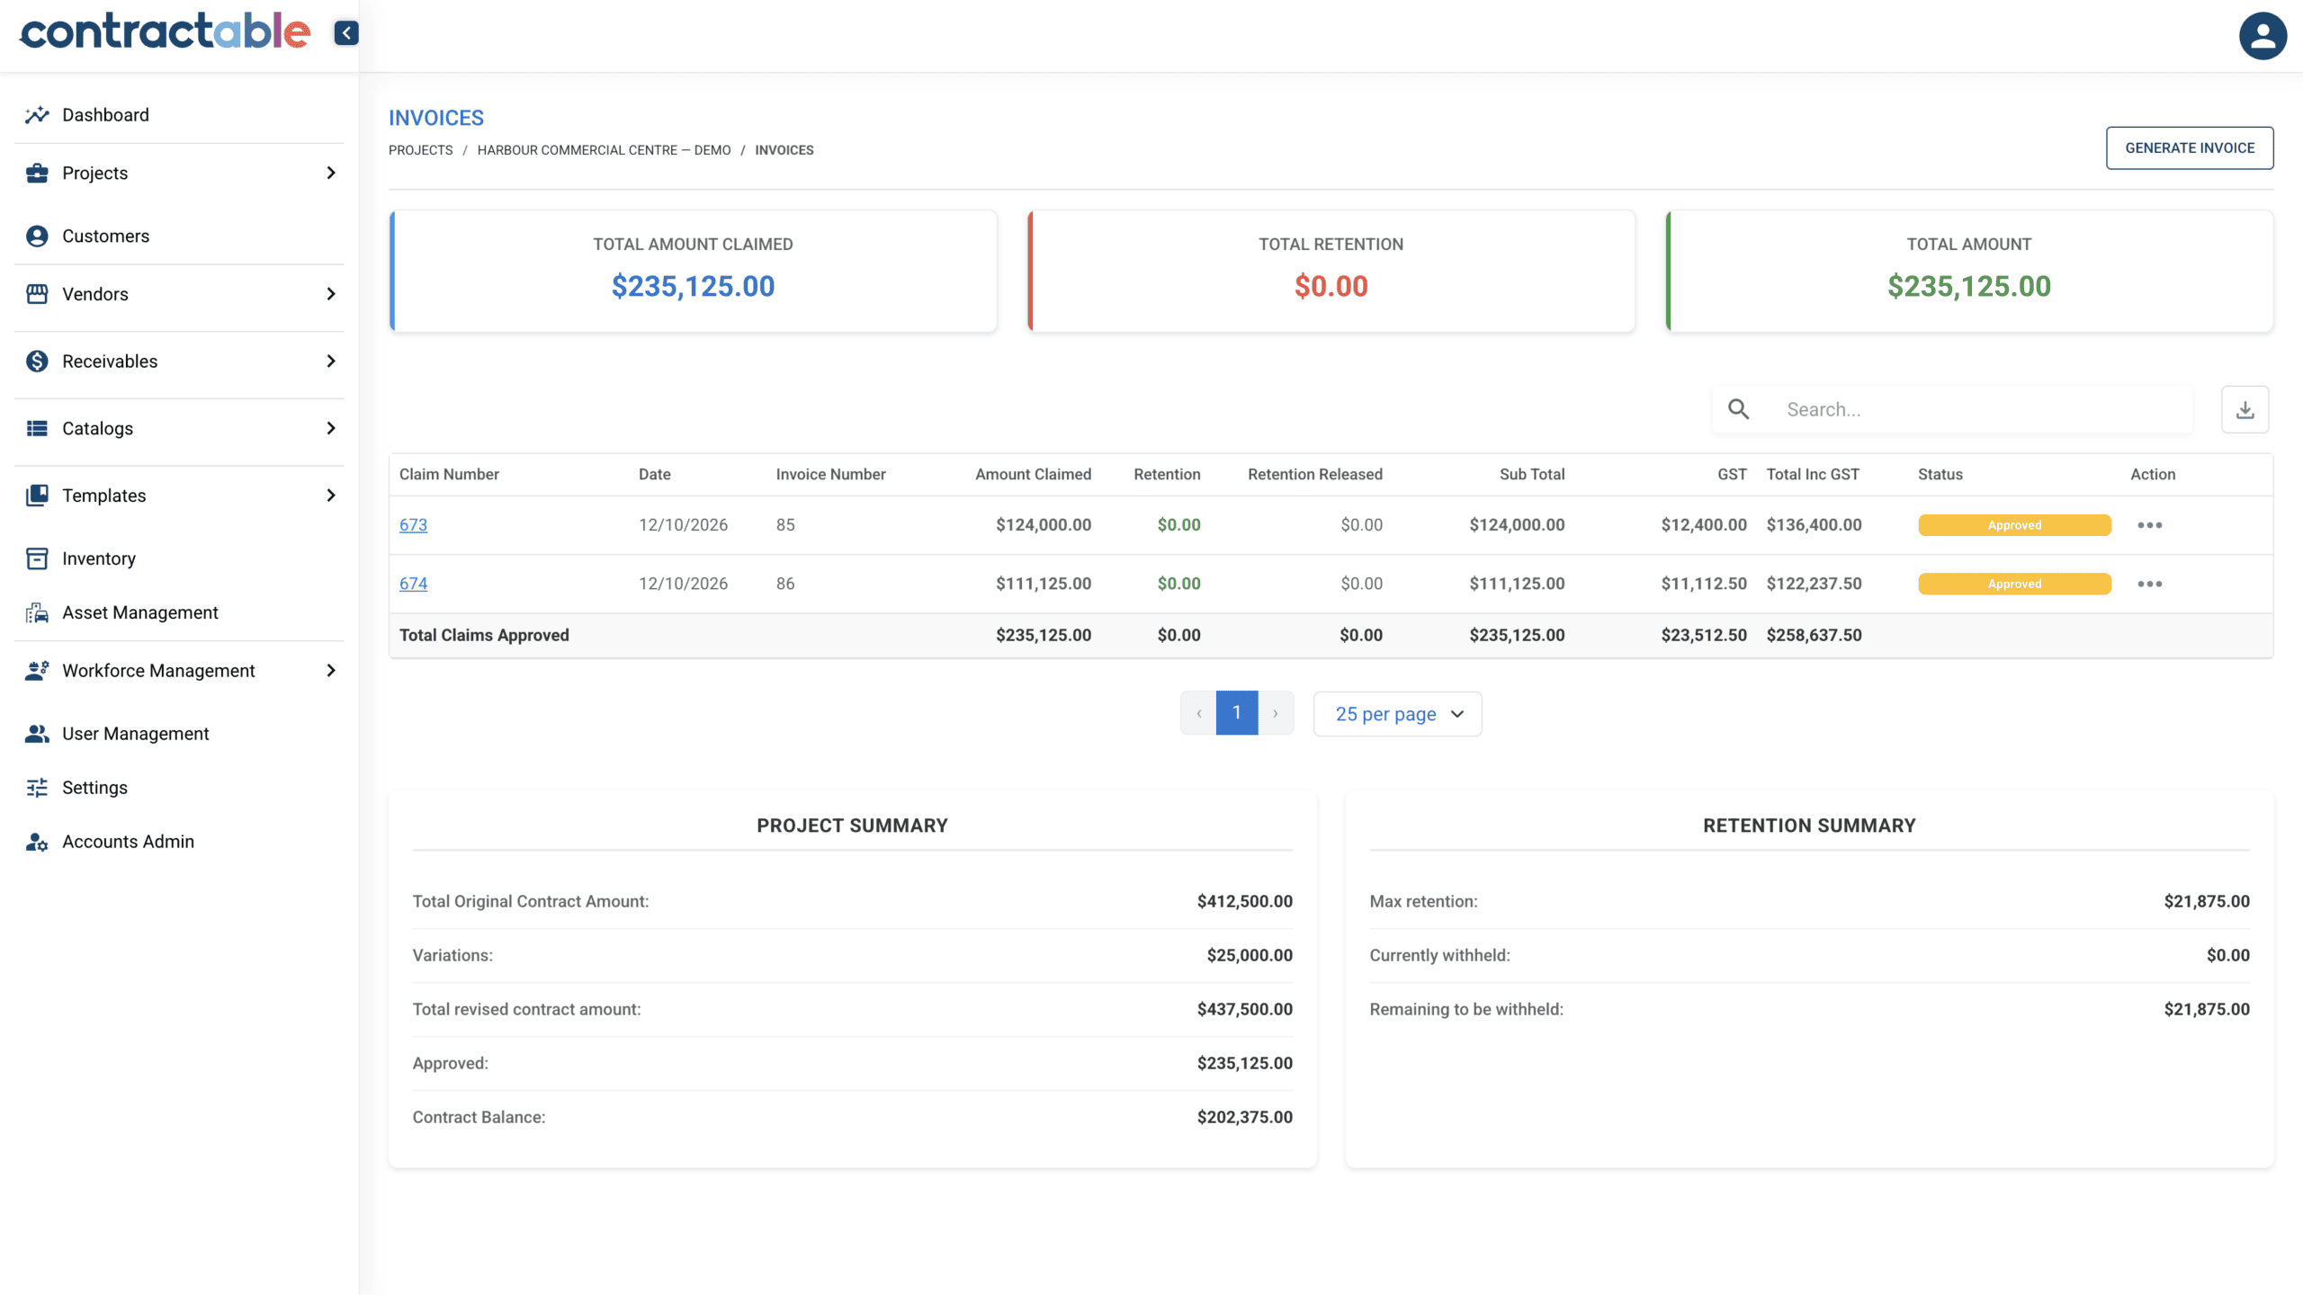The image size is (2303, 1295).
Task: Open action menu for claim 674
Action: point(2150,584)
